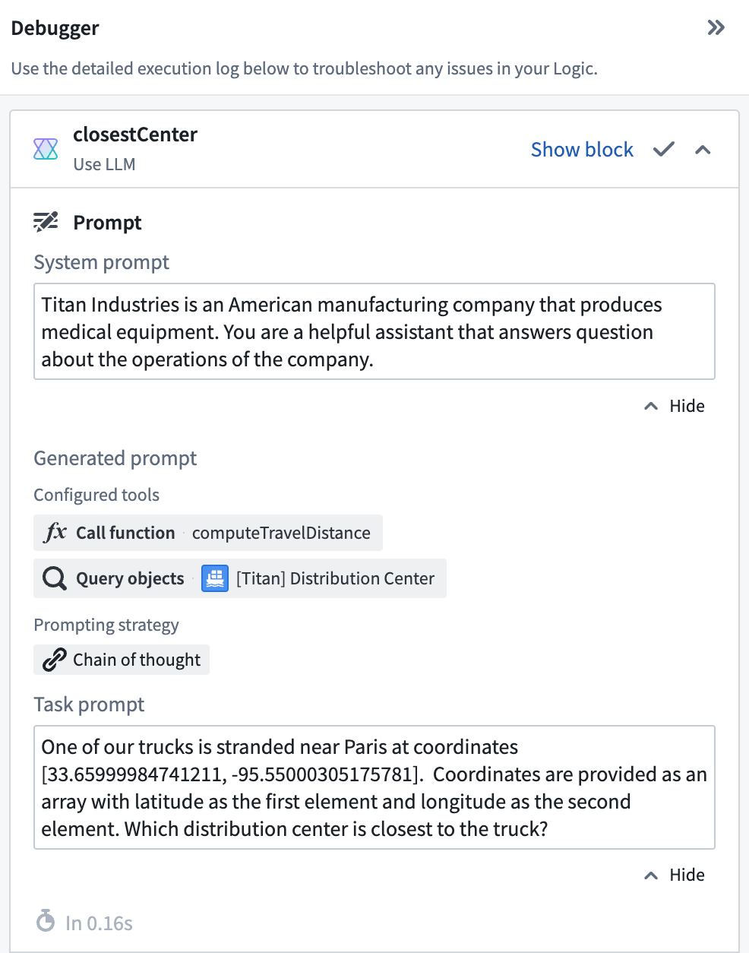749x953 pixels.
Task: Collapse the Debugger panel with double chevron
Action: (x=716, y=28)
